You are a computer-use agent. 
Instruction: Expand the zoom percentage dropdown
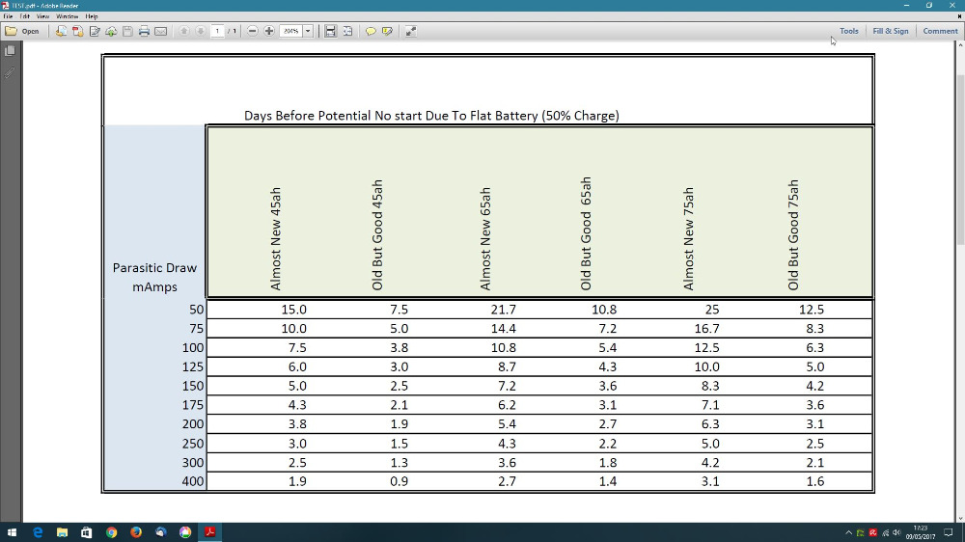[309, 31]
